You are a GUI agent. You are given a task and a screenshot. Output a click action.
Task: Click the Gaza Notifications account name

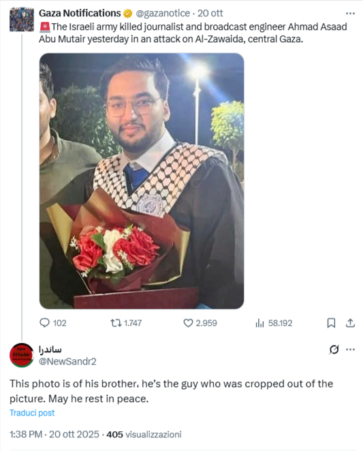(x=80, y=13)
